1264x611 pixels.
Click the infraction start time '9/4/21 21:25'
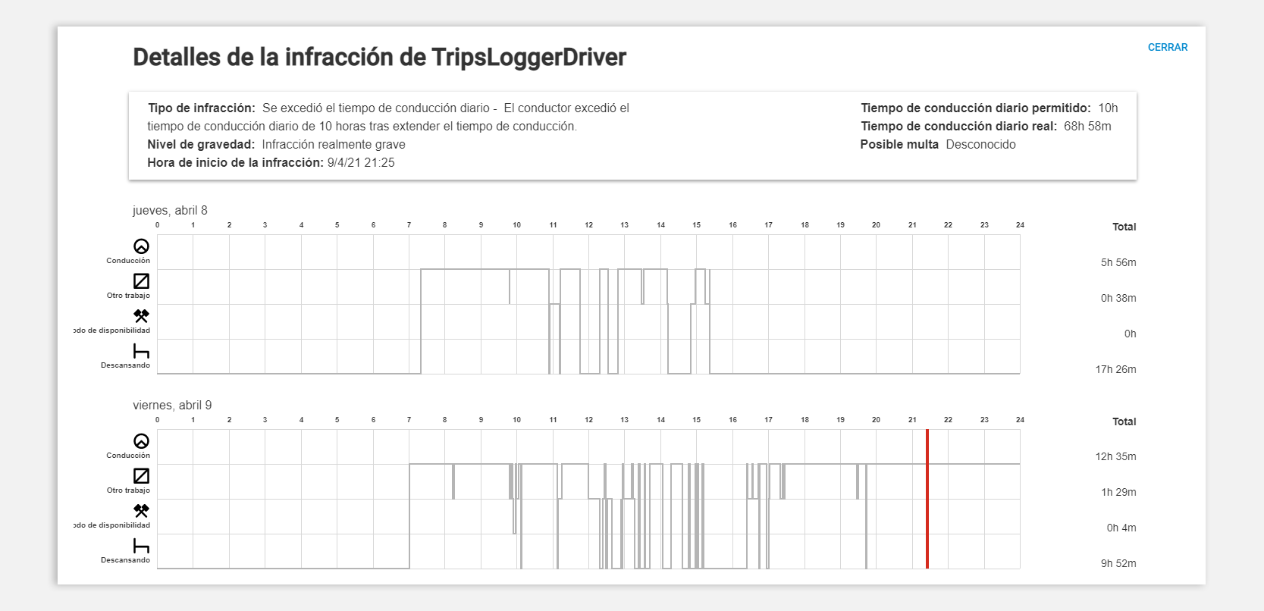click(x=361, y=163)
